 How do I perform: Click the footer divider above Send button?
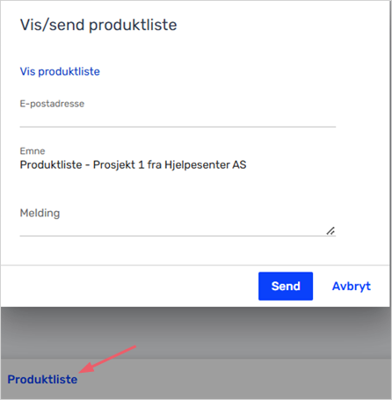coord(196,265)
